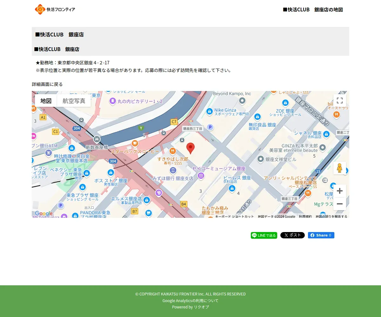Viewport: 381px width, 317px height.
Task: Click the 快活CLUB 銀座店 page heading
Action: pos(59,35)
